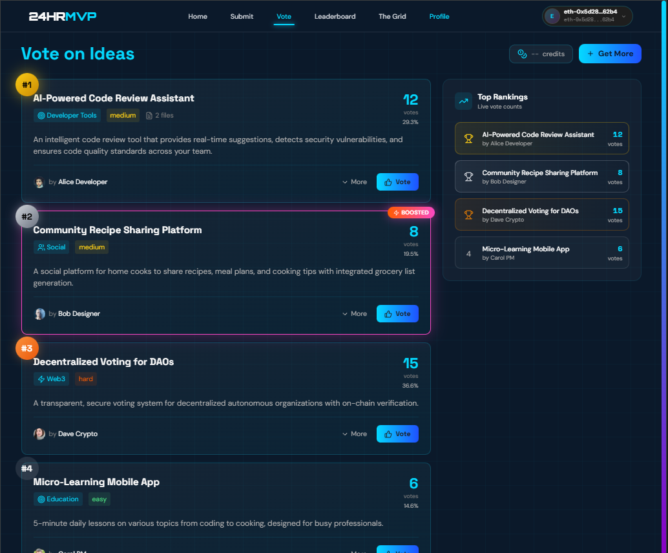Switch to the Leaderboard tab
The width and height of the screenshot is (668, 553).
click(335, 16)
